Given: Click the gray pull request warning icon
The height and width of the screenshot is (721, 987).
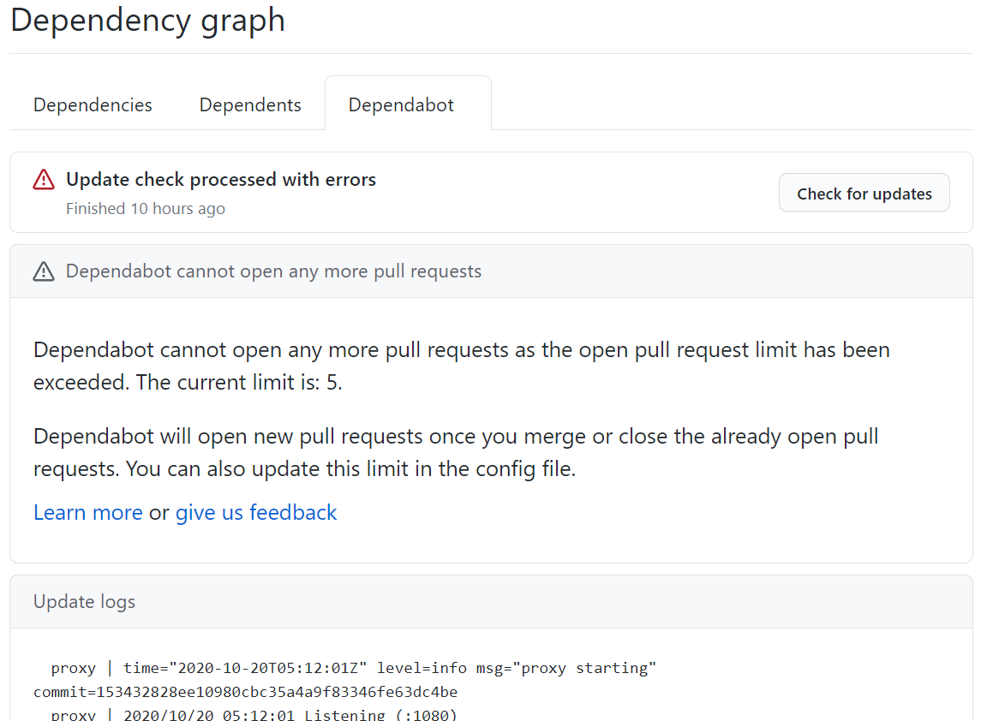Looking at the screenshot, I should (44, 271).
